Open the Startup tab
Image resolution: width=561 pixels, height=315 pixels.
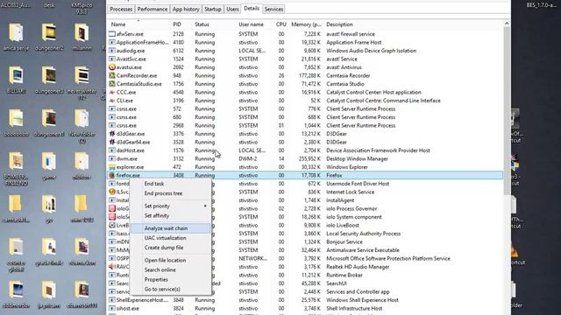[x=212, y=9]
